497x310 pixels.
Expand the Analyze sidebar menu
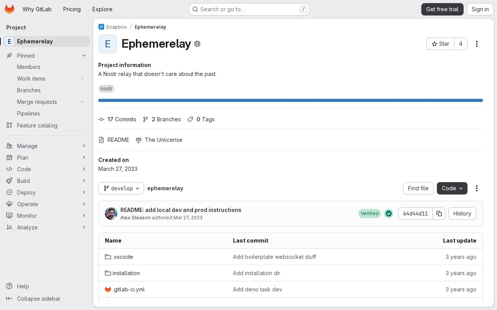[47, 227]
